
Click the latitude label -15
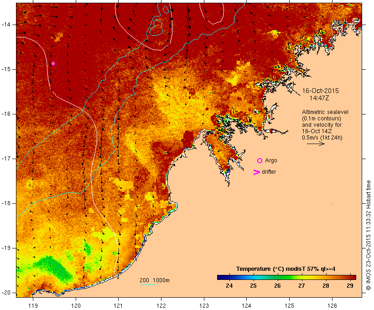pyautogui.click(x=6, y=69)
